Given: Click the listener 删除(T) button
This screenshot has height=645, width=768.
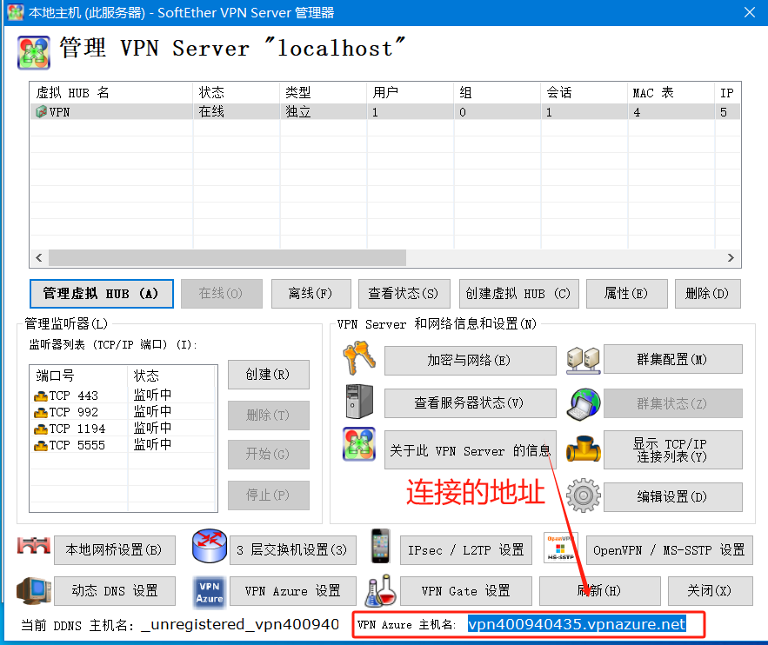Looking at the screenshot, I should pos(269,416).
